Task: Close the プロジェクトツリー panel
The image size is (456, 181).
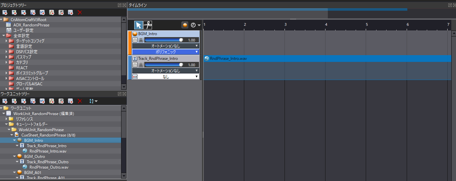Action: [124, 5]
